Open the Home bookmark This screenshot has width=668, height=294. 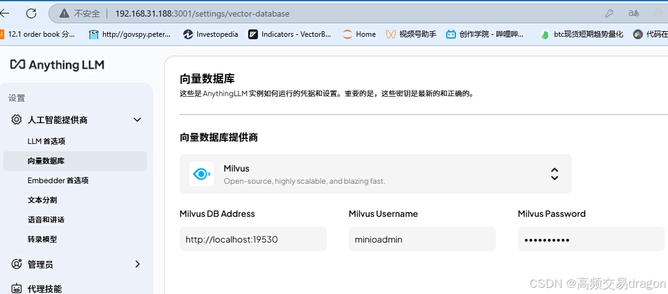click(x=359, y=34)
